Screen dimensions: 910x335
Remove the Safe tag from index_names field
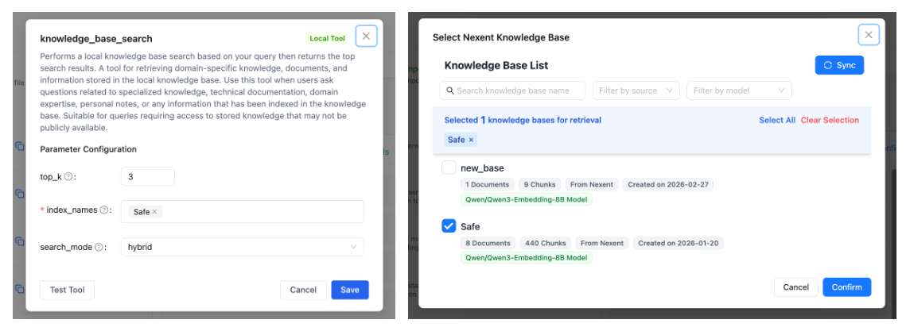pyautogui.click(x=155, y=212)
